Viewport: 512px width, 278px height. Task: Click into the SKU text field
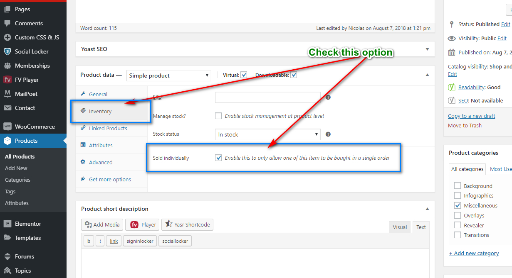267,98
